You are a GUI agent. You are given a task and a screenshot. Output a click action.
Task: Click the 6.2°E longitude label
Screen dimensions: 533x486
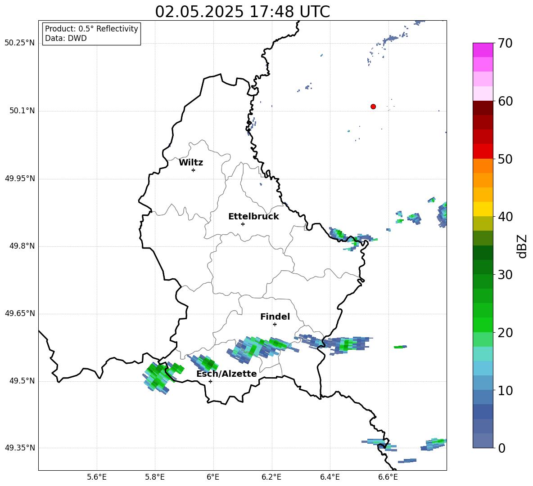point(271,477)
